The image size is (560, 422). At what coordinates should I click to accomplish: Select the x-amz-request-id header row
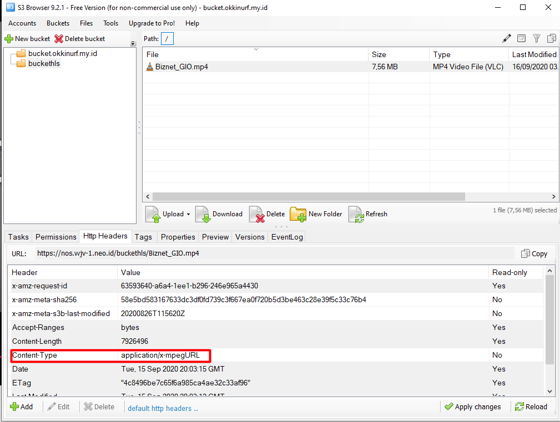[x=276, y=286]
